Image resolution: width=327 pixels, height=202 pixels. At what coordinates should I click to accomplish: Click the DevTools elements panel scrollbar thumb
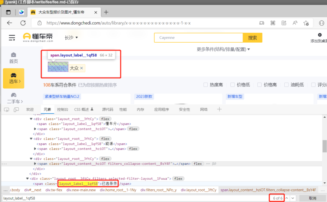click(325, 146)
